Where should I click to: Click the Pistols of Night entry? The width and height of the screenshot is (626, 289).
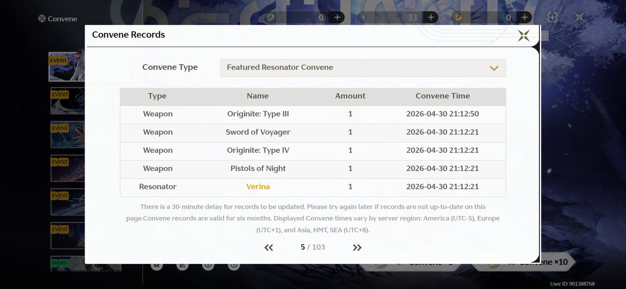[x=258, y=168]
